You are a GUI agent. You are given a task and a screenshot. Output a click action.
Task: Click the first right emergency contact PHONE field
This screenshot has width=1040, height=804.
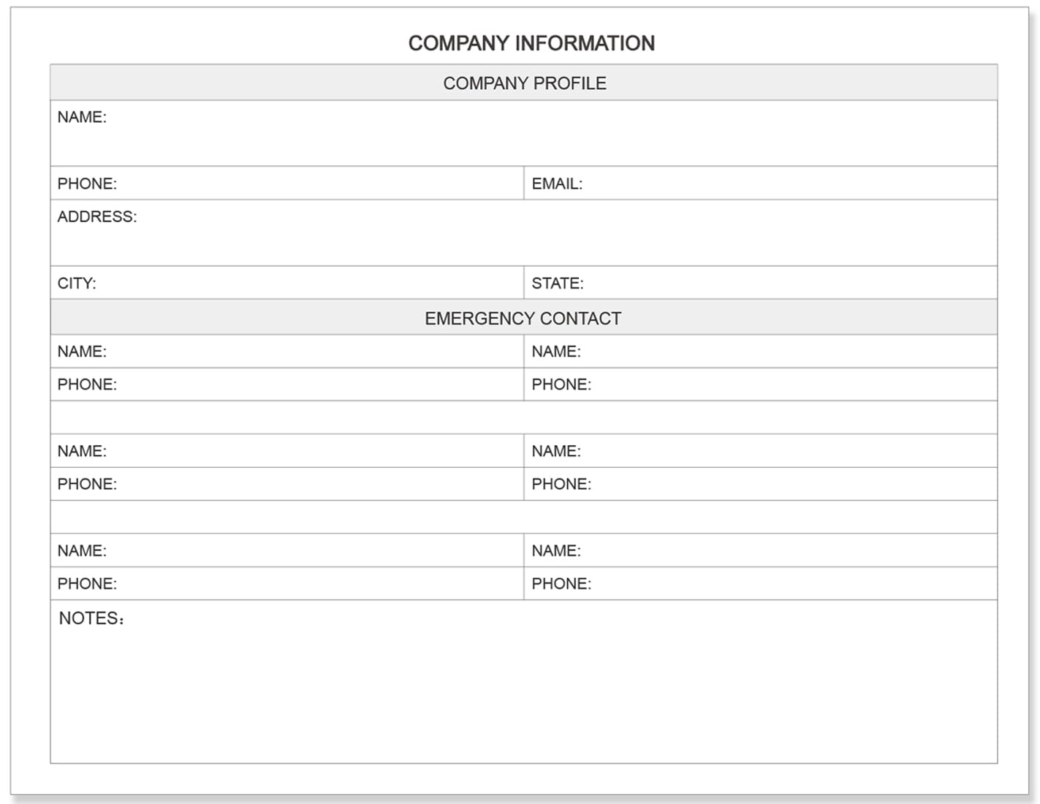point(760,384)
